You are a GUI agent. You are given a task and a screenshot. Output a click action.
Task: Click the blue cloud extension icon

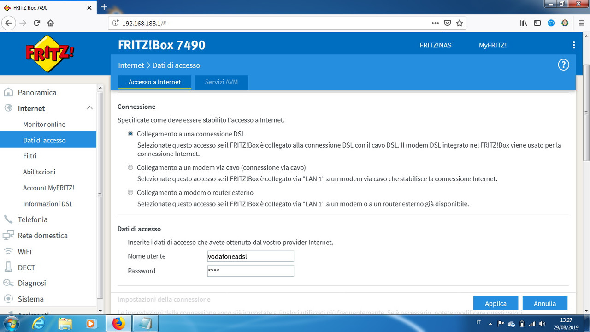(551, 23)
